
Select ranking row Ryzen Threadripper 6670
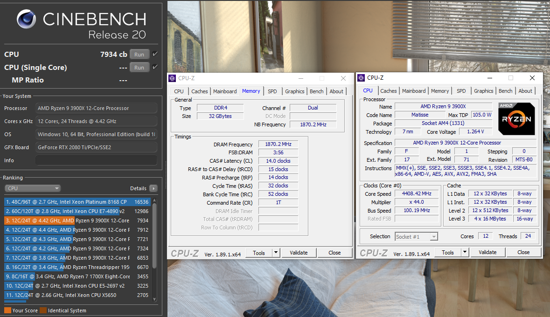point(77,267)
